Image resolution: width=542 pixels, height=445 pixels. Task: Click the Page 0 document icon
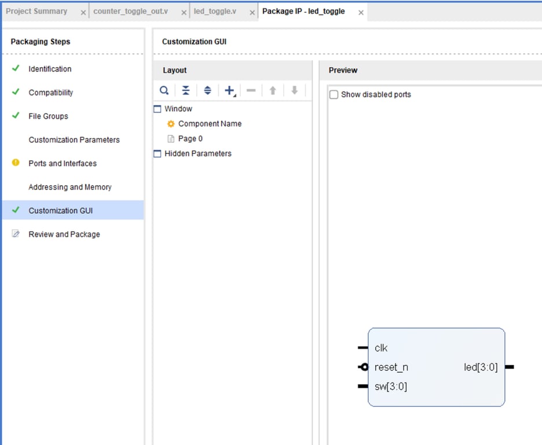click(171, 138)
